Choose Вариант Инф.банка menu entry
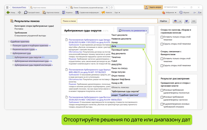Screen dimensions: 207x130 click(x=128, y=79)
